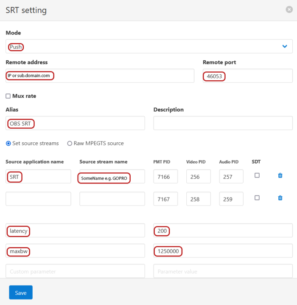Viewport: 297px width, 305px height.
Task: Click the Alias field containing OBS SRT
Action: click(75, 123)
